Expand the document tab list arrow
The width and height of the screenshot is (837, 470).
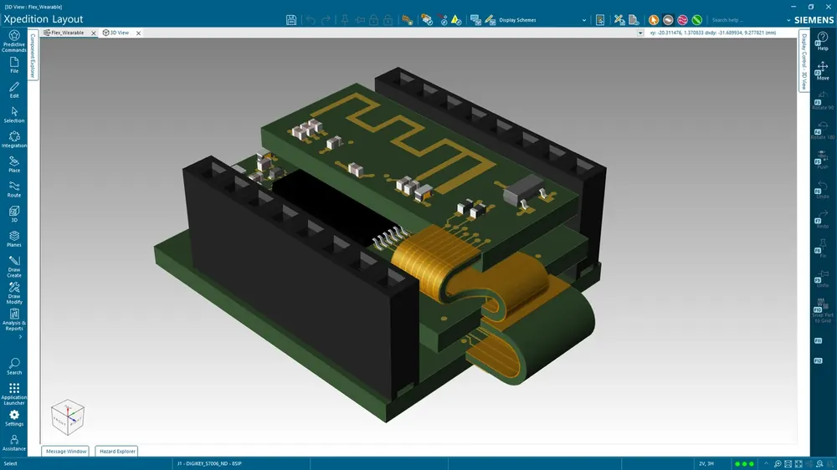[x=640, y=33]
